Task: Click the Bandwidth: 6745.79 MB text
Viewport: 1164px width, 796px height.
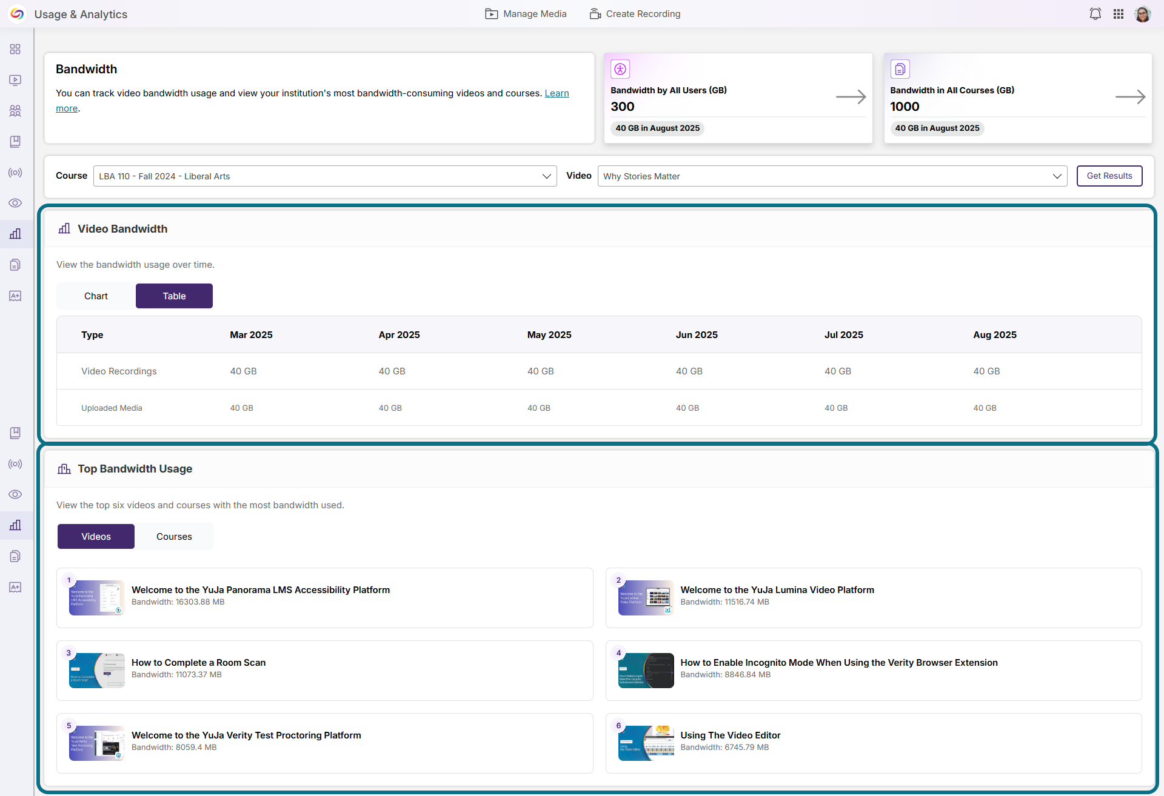Action: point(724,748)
